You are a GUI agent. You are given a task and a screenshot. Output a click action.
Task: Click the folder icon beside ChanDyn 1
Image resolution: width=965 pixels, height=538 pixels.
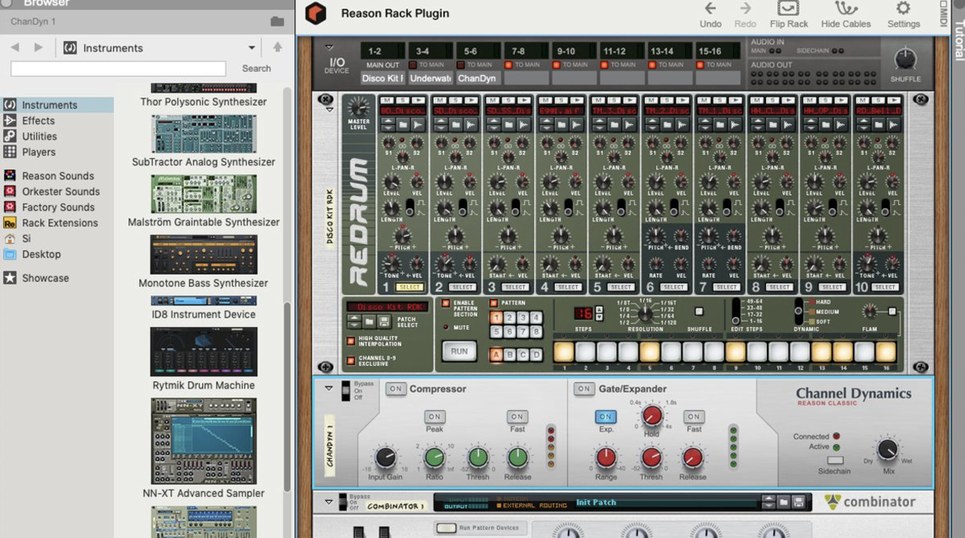pos(277,21)
